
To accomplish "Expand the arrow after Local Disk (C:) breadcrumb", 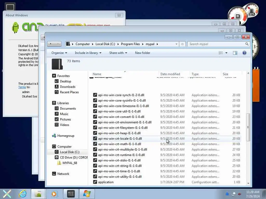I will 118,44.
